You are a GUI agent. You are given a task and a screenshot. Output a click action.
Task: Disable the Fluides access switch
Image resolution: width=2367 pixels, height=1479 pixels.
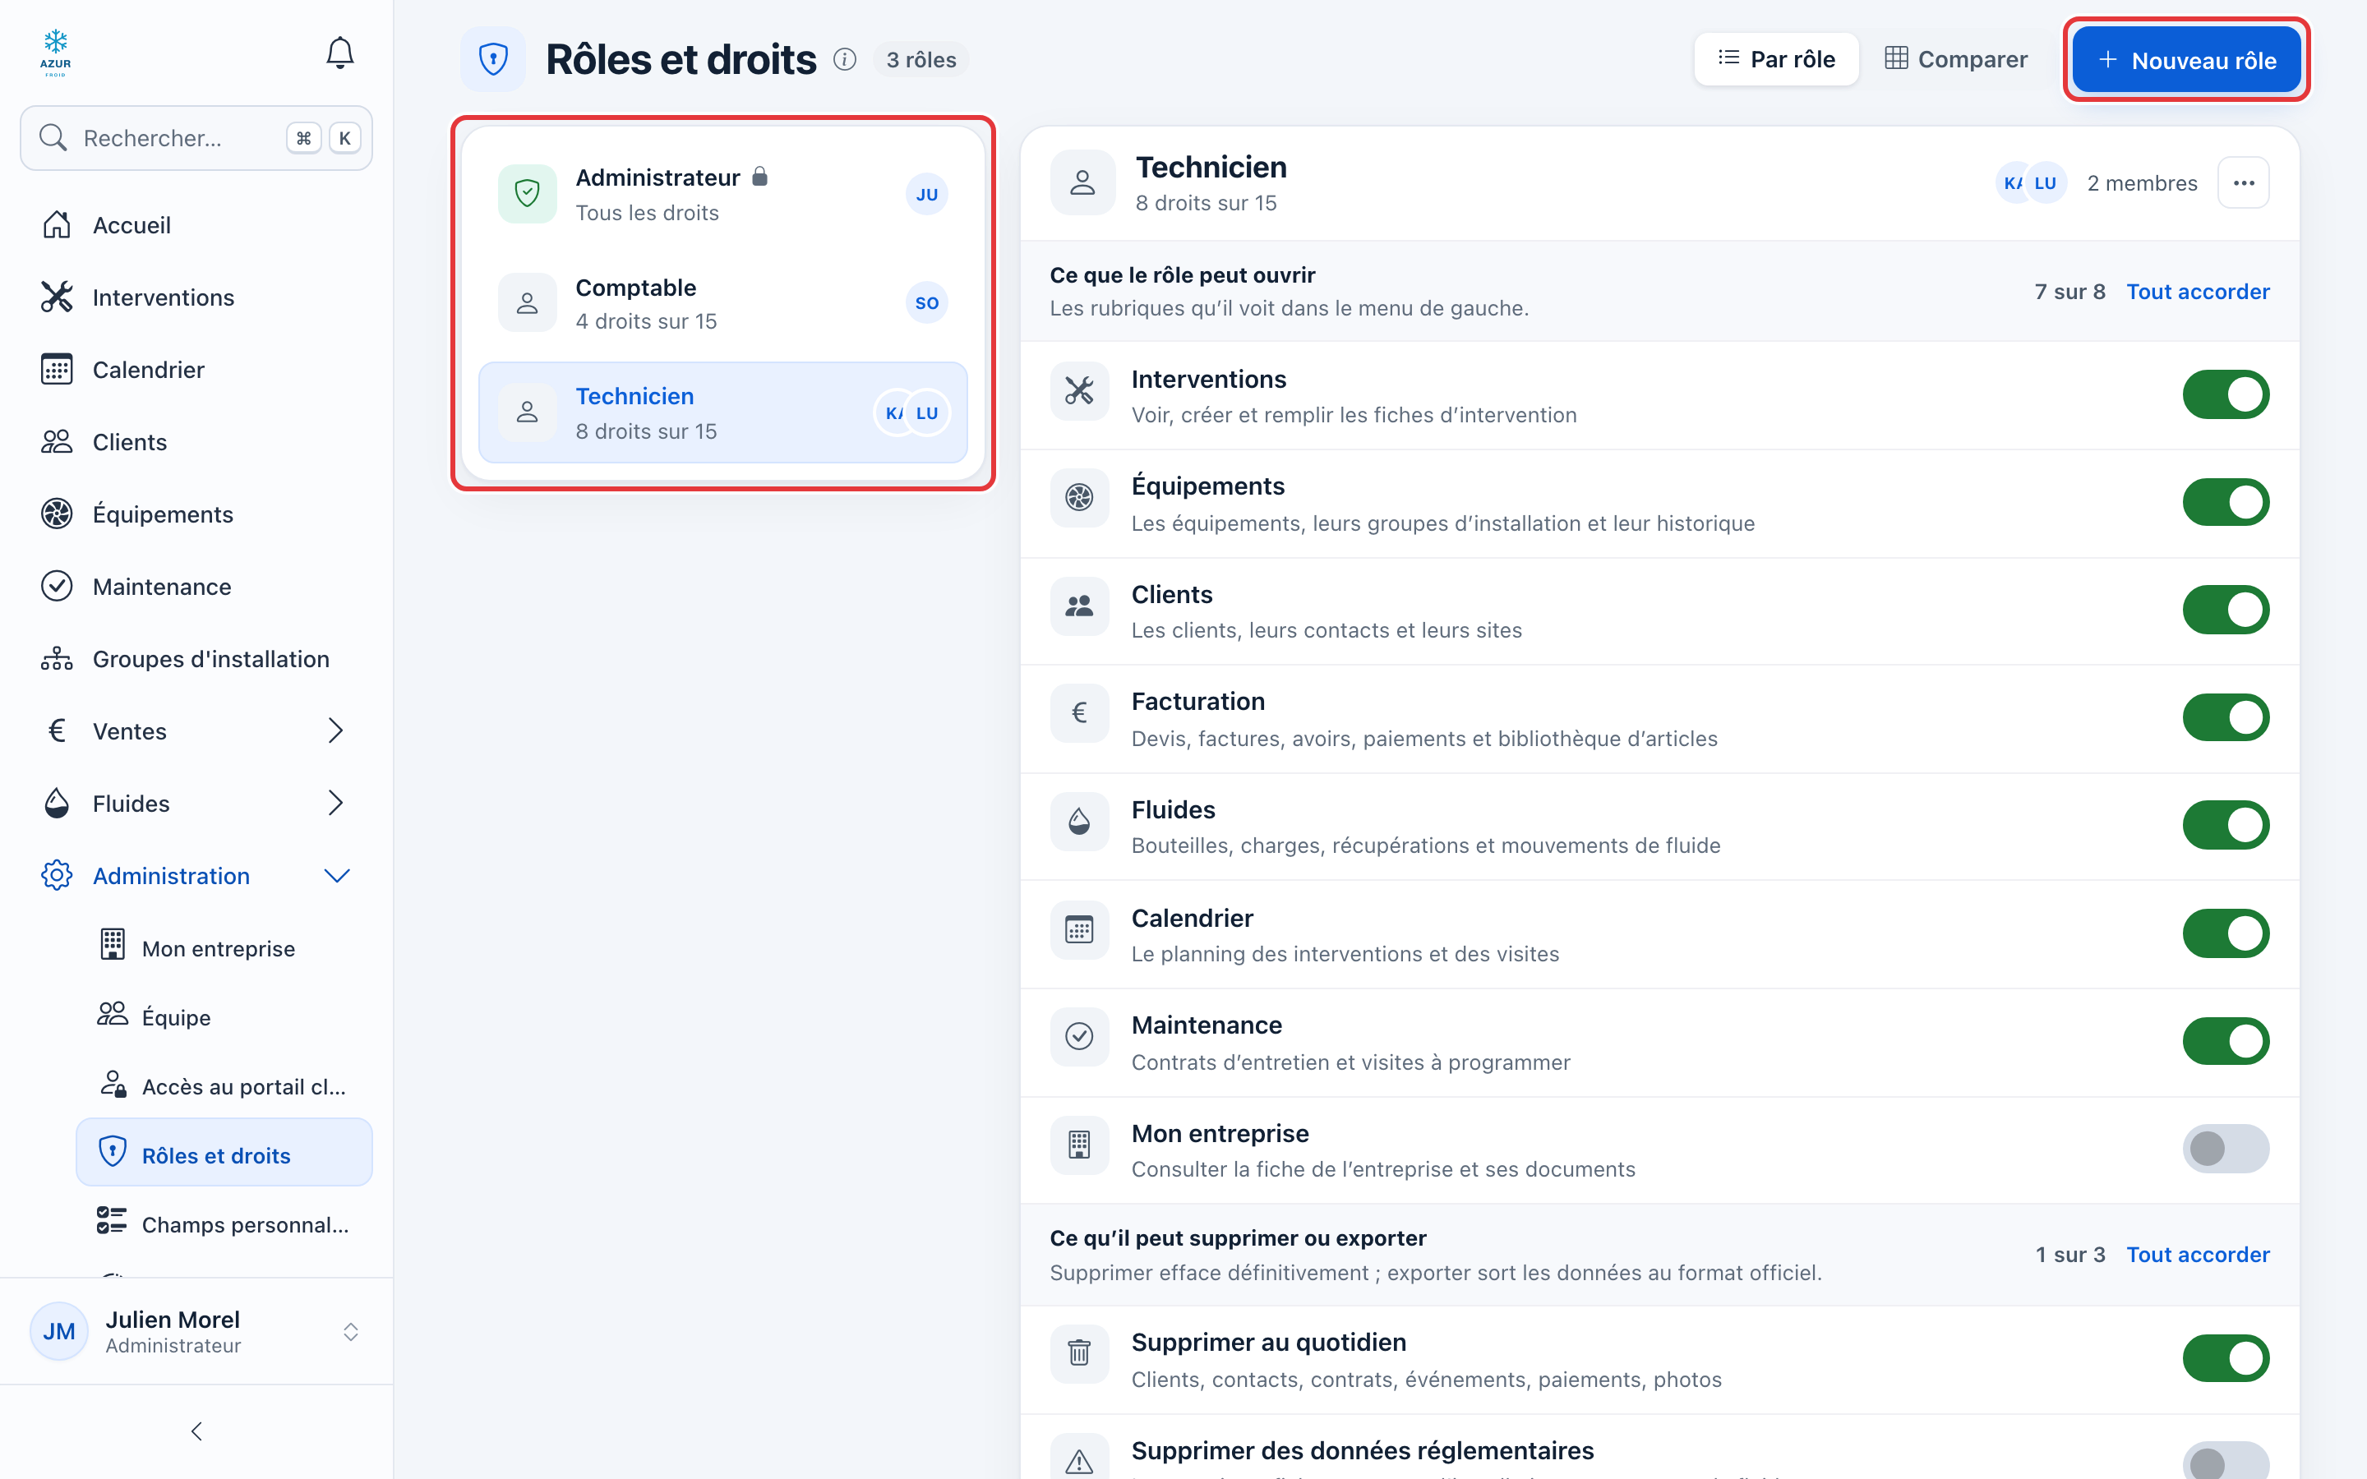point(2225,825)
